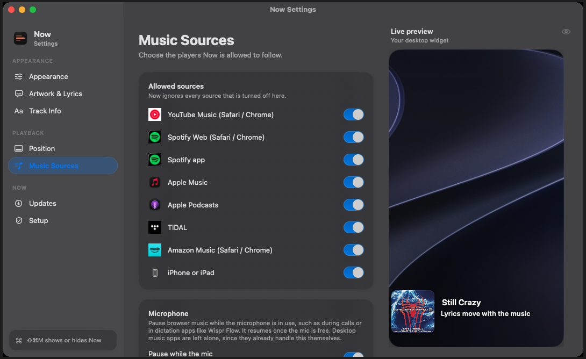Click the Now app logo icon

(x=20, y=38)
